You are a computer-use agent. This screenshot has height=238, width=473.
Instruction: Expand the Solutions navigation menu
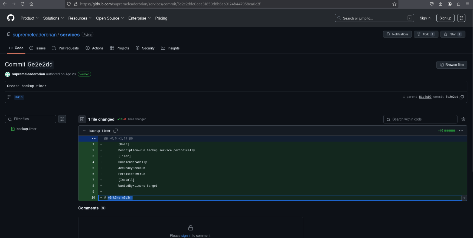53,18
